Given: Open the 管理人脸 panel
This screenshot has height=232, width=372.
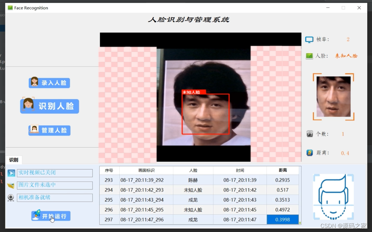Looking at the screenshot, I should (x=49, y=130).
